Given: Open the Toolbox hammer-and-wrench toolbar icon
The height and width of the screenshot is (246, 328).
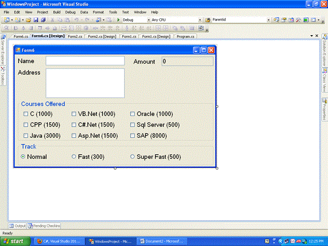Looking at the screenshot, I should pyautogui.click(x=298, y=20).
